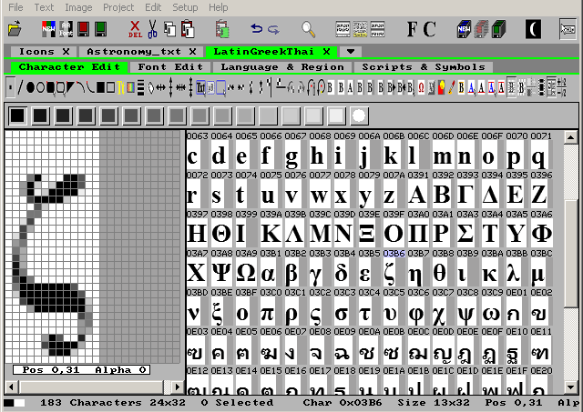Open the Project menu
This screenshot has width=583, height=412.
118,7
